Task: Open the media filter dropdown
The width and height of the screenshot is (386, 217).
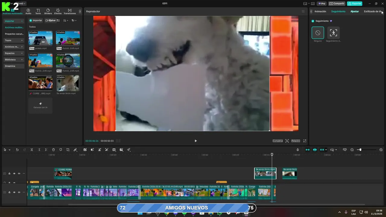Action: coord(74,20)
